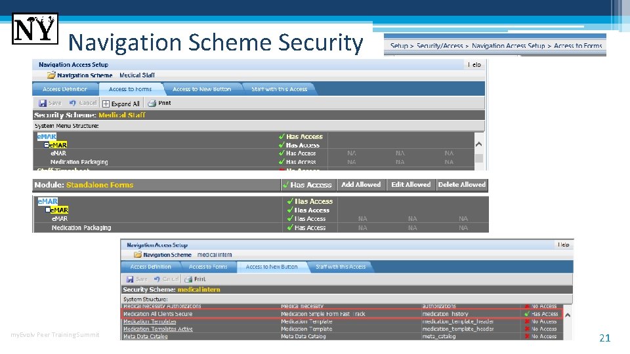
Task: Toggle Has Access for Medication Packaging, Medical Staff window
Action: tap(297, 162)
